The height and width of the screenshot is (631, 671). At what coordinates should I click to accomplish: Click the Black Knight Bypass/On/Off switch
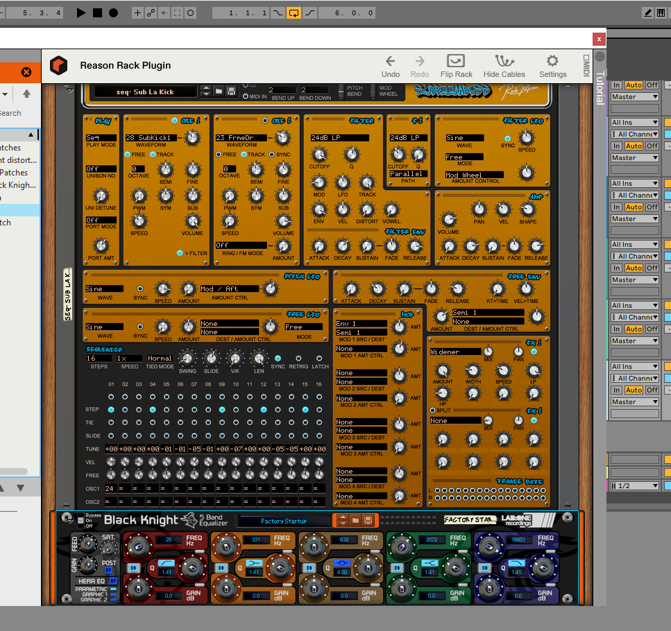(80, 520)
